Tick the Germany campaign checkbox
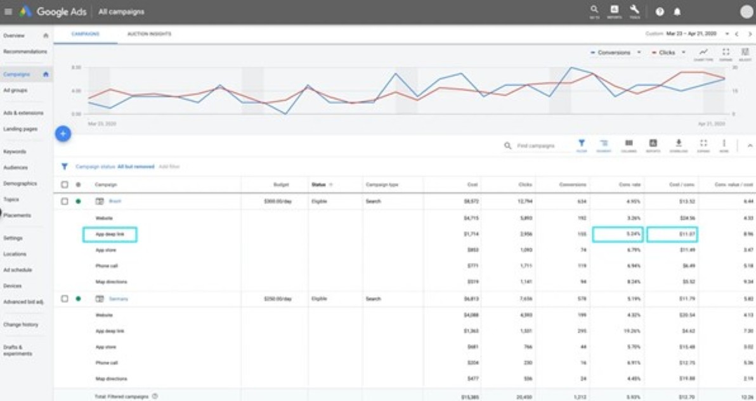 (x=65, y=298)
